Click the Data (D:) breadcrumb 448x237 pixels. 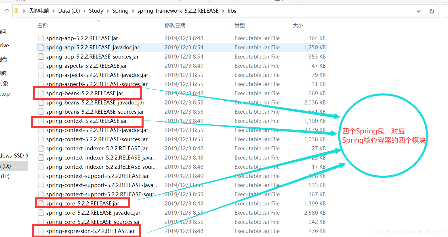tap(69, 11)
